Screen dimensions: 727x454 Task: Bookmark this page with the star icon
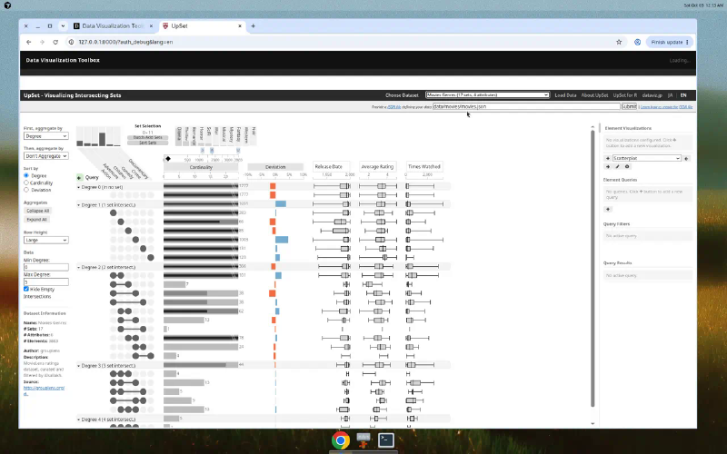pos(619,42)
